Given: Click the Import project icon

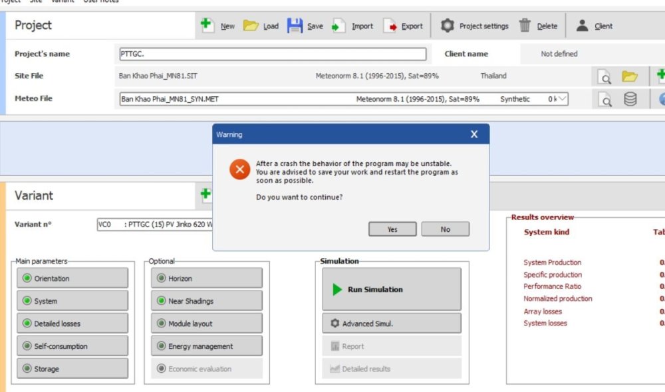Looking at the screenshot, I should [338, 26].
